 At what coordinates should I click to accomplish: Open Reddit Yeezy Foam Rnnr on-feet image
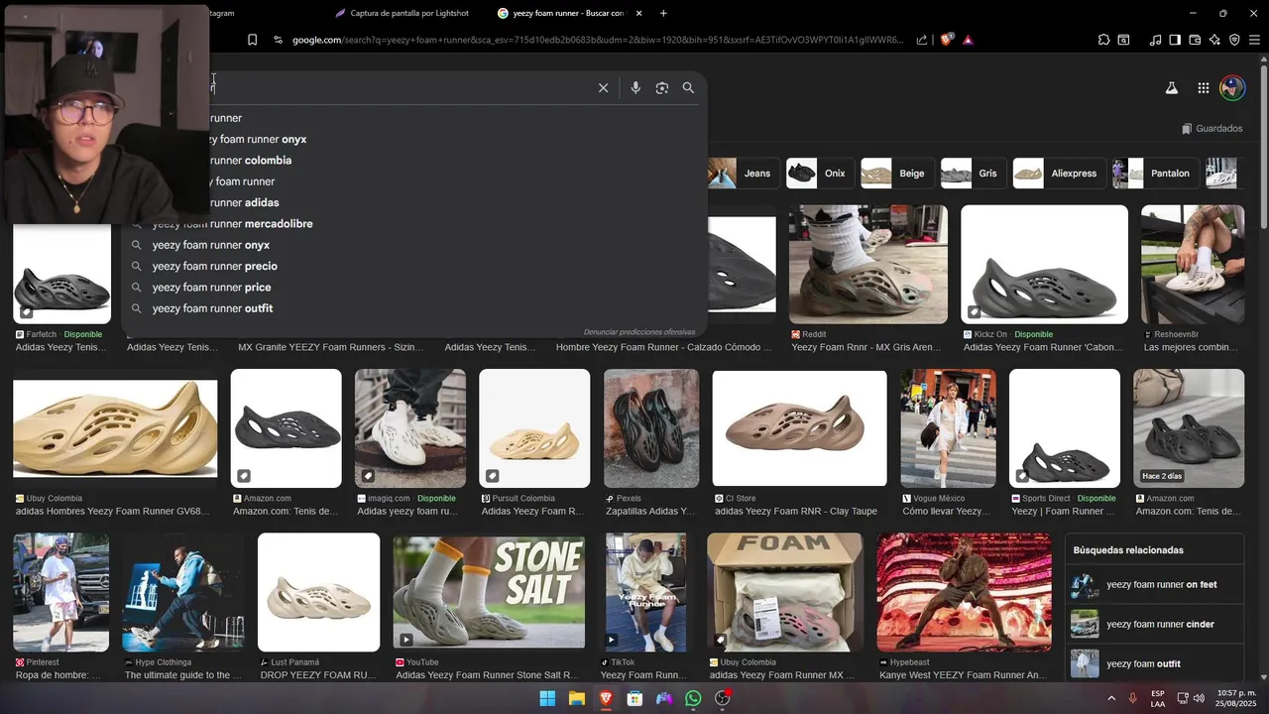[x=868, y=265]
